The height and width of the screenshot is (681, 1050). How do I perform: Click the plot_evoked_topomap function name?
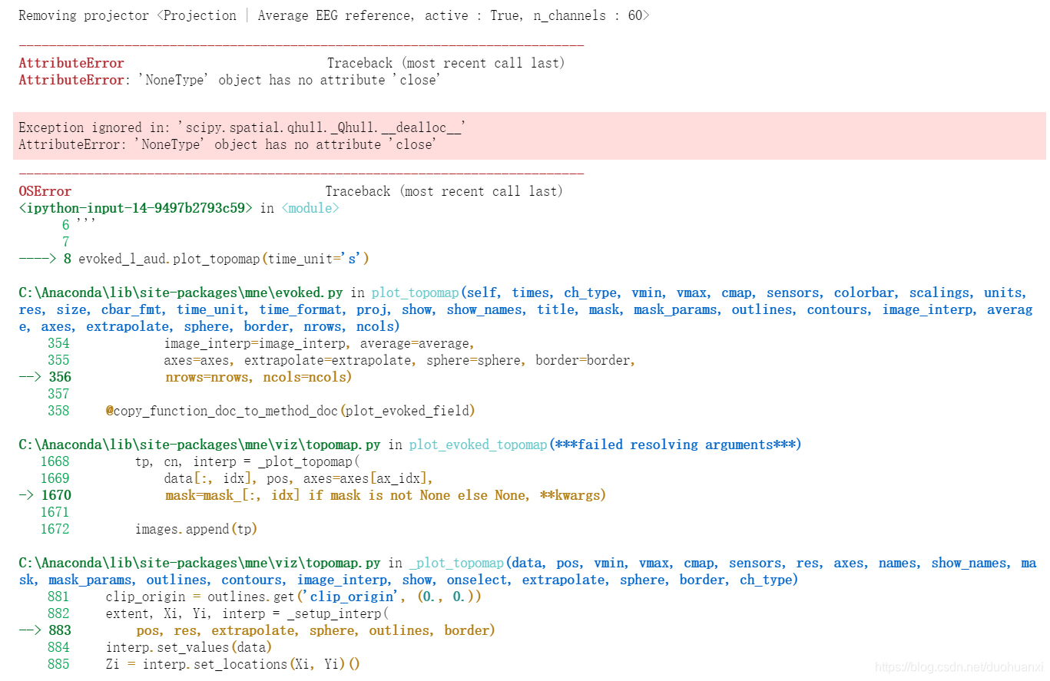click(478, 445)
